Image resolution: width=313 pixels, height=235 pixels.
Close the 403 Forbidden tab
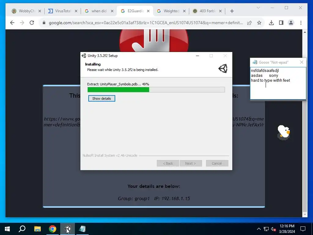click(220, 11)
